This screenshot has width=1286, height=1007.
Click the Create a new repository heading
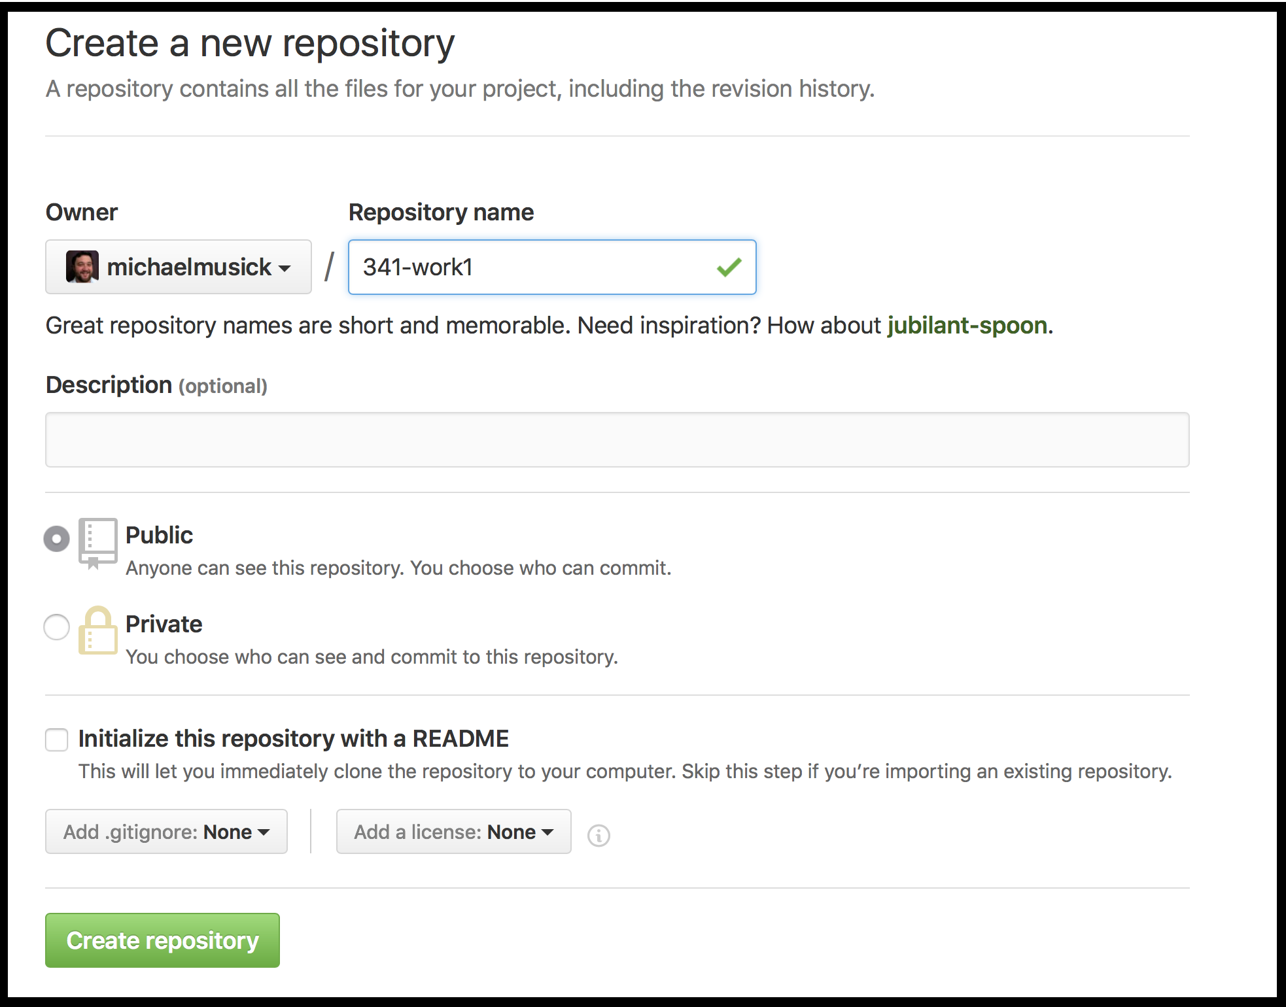click(250, 43)
